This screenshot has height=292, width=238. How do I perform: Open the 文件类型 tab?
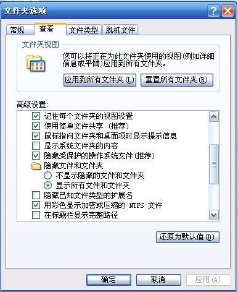83,30
